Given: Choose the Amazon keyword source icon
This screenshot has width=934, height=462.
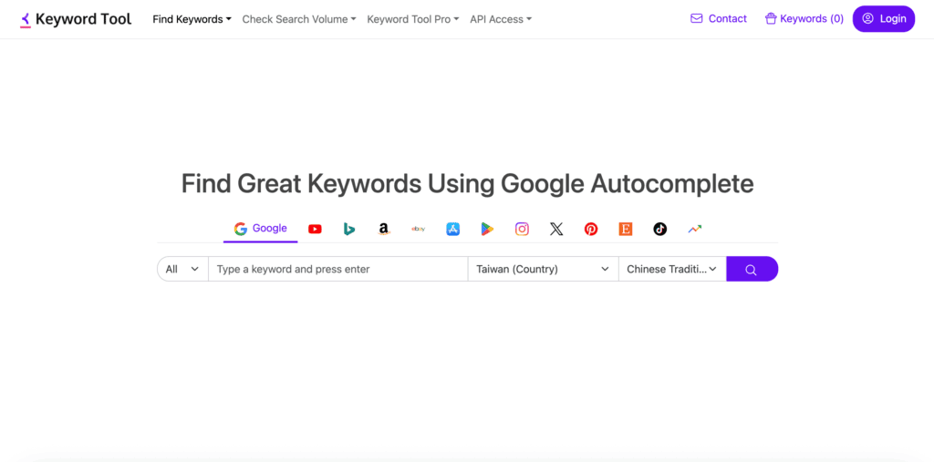Looking at the screenshot, I should 384,230.
